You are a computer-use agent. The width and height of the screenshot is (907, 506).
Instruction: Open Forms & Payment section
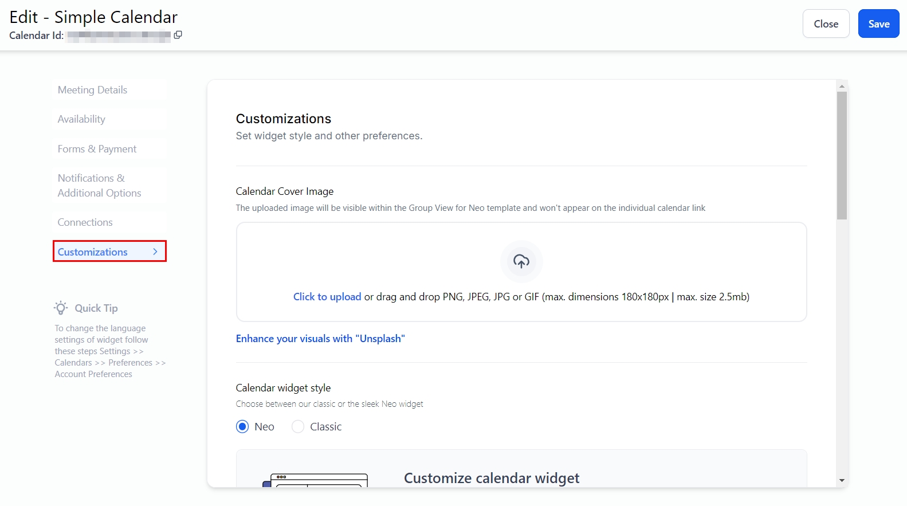coord(97,149)
